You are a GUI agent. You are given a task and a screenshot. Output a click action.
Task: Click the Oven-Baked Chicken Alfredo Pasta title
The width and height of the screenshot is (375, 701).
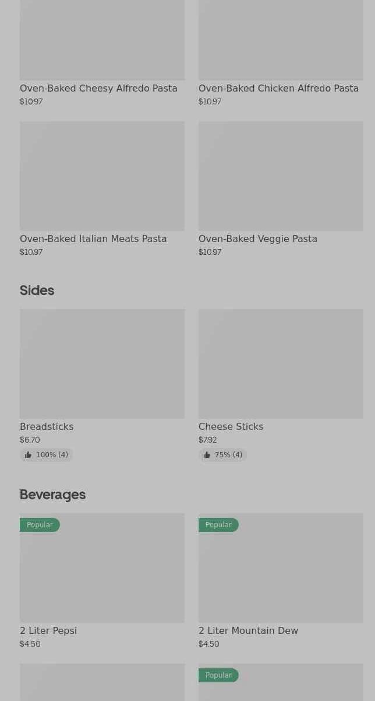coord(278,89)
